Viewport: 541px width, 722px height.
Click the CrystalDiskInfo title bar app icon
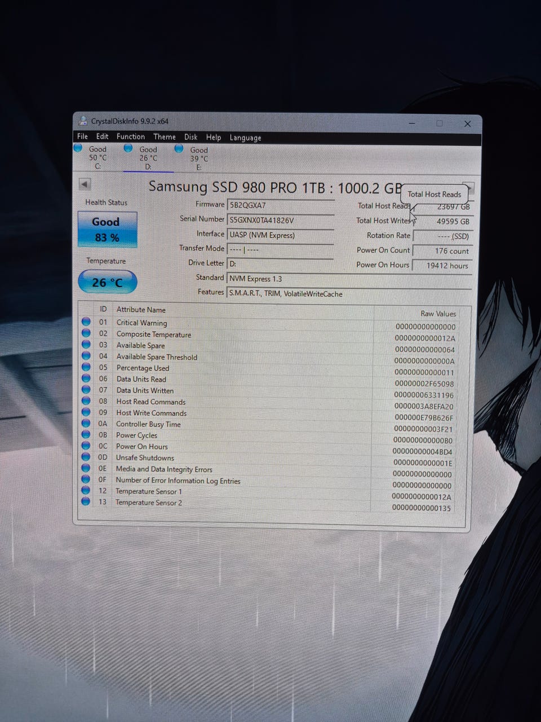tap(83, 121)
